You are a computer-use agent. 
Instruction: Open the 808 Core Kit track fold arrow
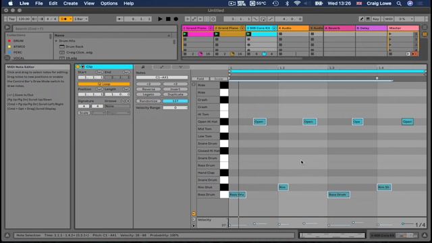(274, 28)
